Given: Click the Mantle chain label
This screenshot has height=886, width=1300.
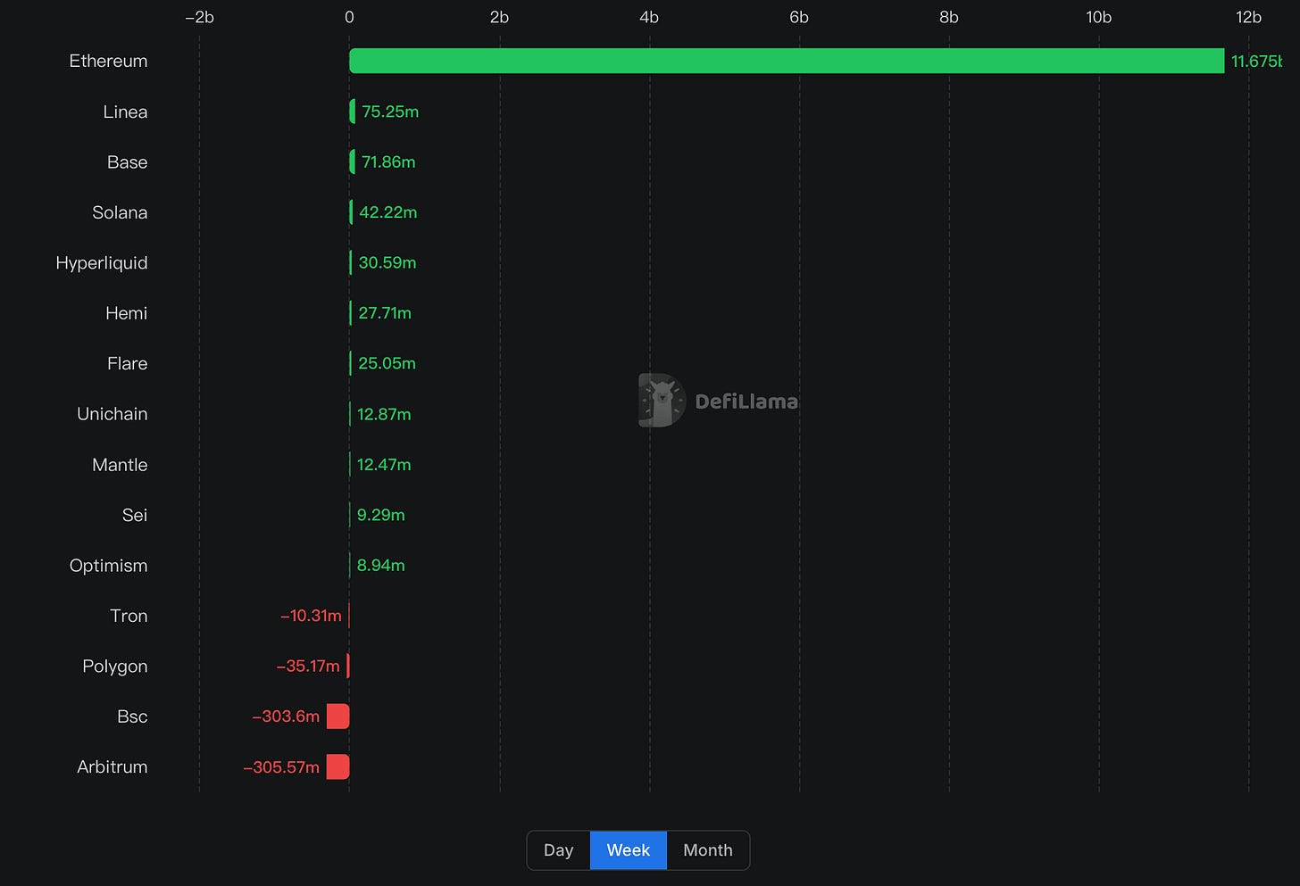Looking at the screenshot, I should tap(120, 465).
